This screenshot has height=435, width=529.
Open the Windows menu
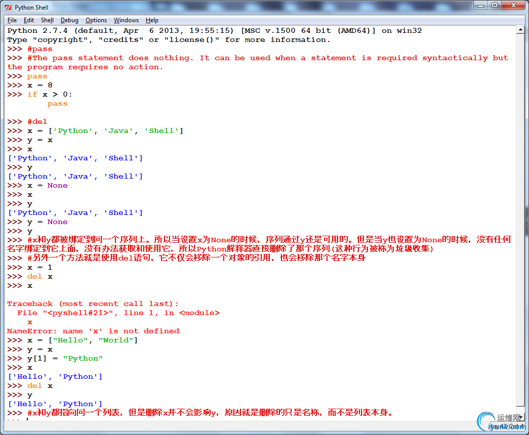126,20
